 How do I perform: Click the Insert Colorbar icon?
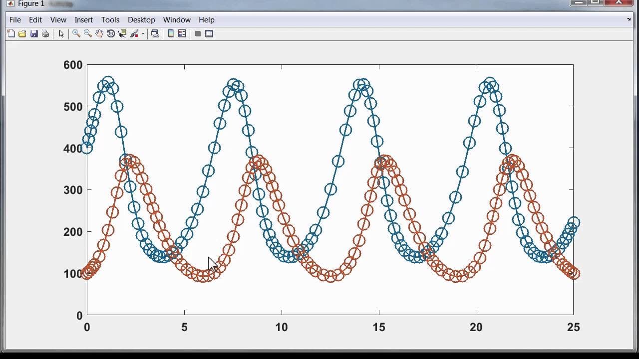pyautogui.click(x=171, y=33)
